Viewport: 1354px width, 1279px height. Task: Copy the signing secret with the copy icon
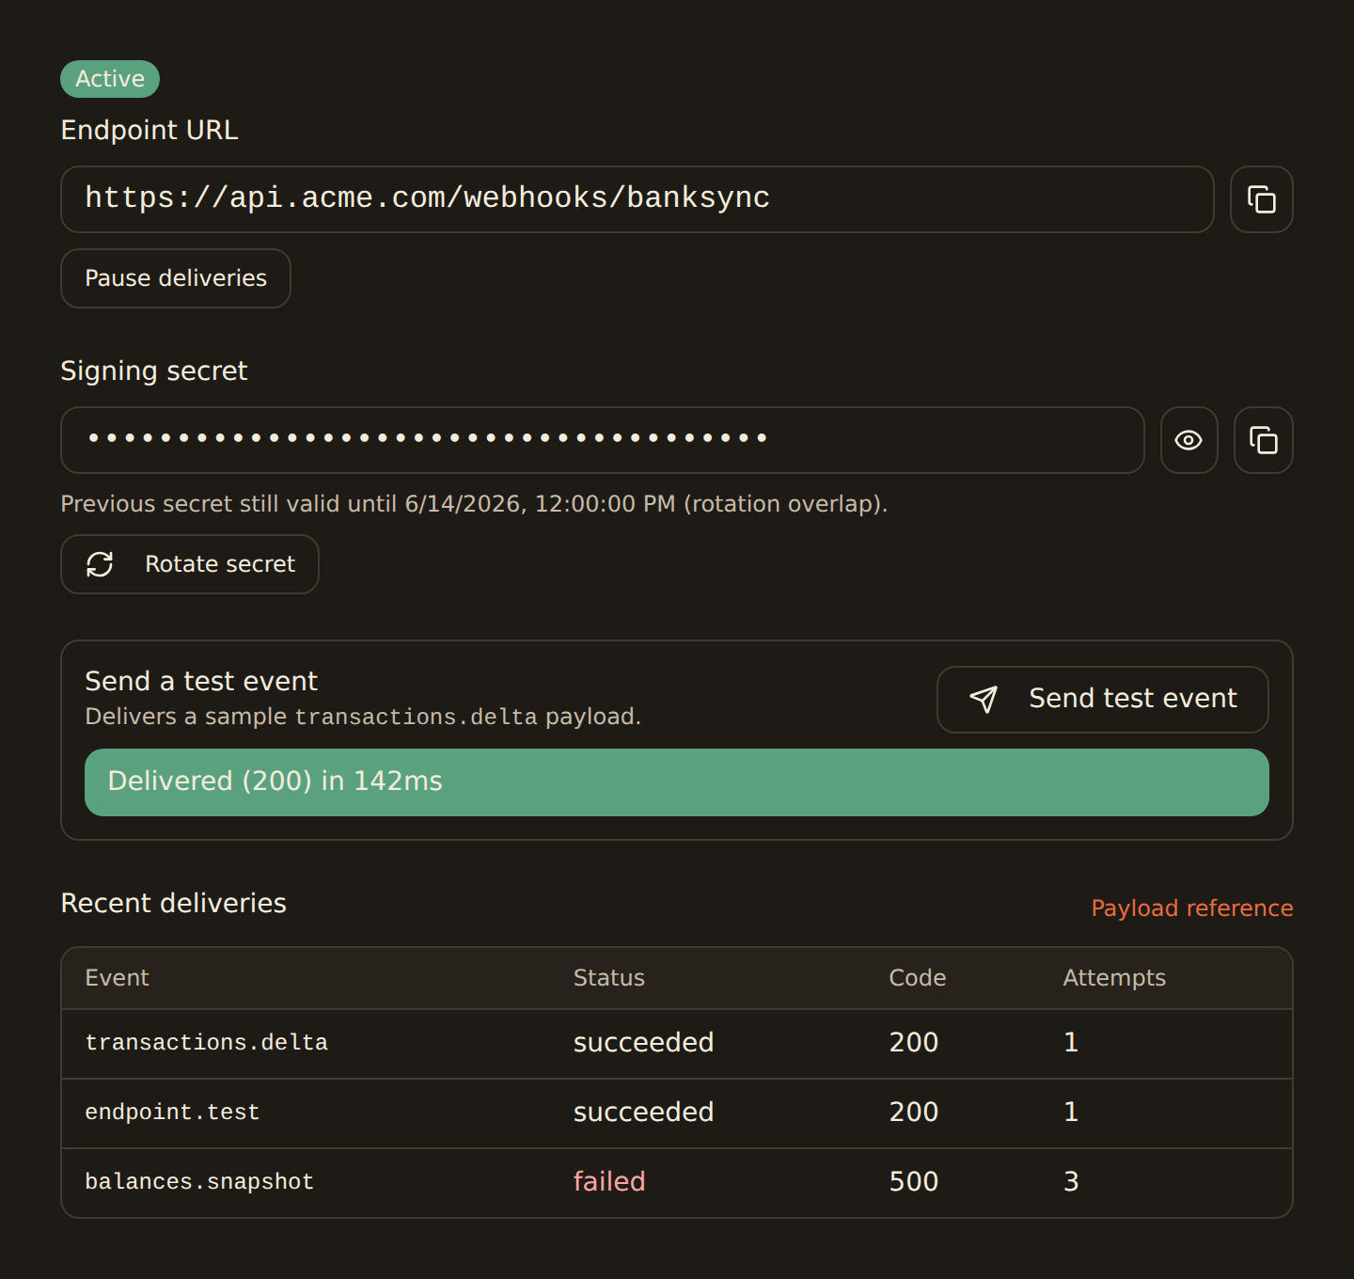[x=1263, y=440]
